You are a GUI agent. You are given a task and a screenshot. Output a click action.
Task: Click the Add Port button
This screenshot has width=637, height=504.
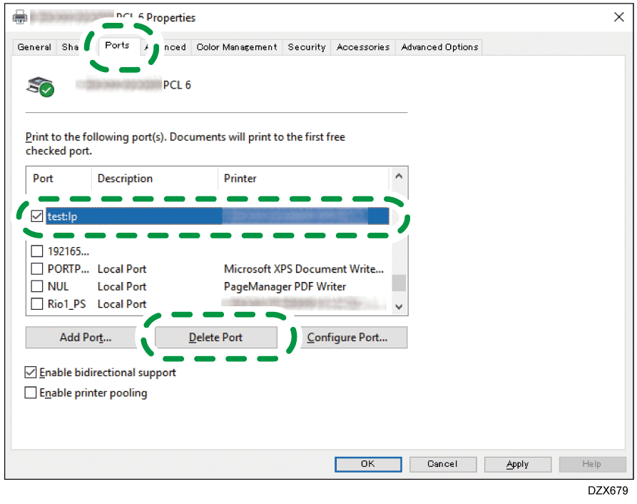tap(86, 338)
